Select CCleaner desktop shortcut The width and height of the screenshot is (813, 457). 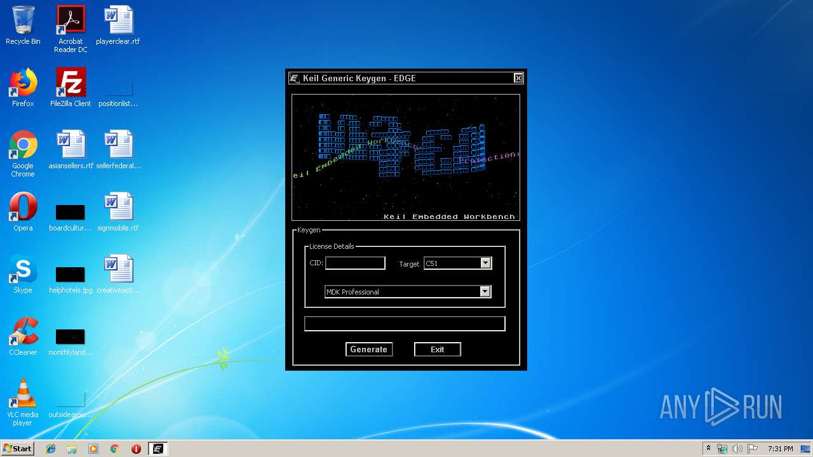point(23,336)
